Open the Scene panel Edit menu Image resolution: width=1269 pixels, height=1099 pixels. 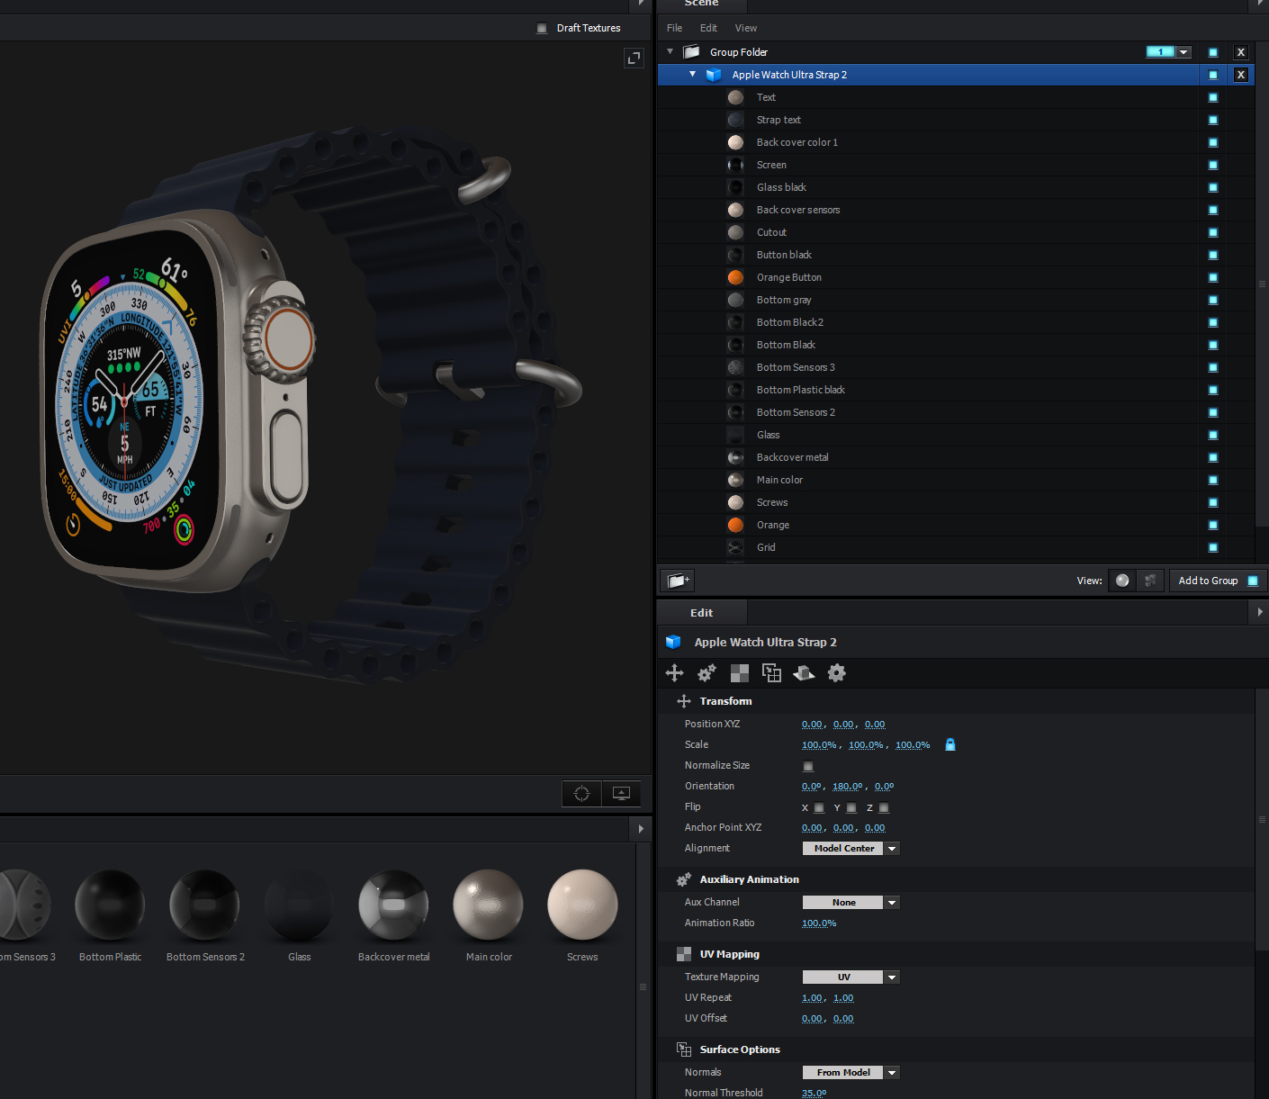tap(708, 28)
